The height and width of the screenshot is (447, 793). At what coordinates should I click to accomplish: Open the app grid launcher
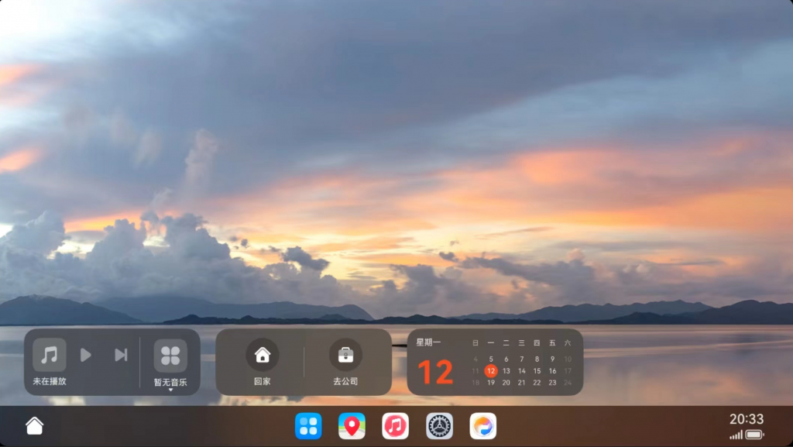(x=308, y=426)
